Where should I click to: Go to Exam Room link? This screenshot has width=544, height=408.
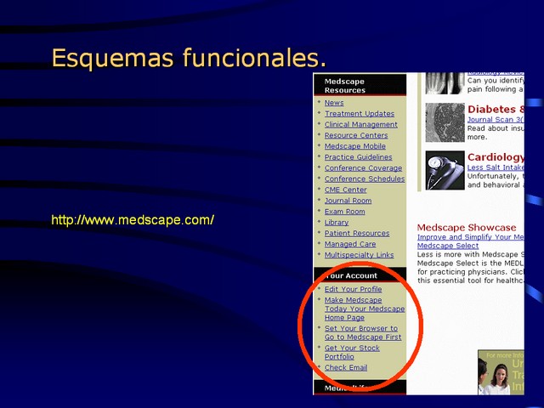click(344, 212)
